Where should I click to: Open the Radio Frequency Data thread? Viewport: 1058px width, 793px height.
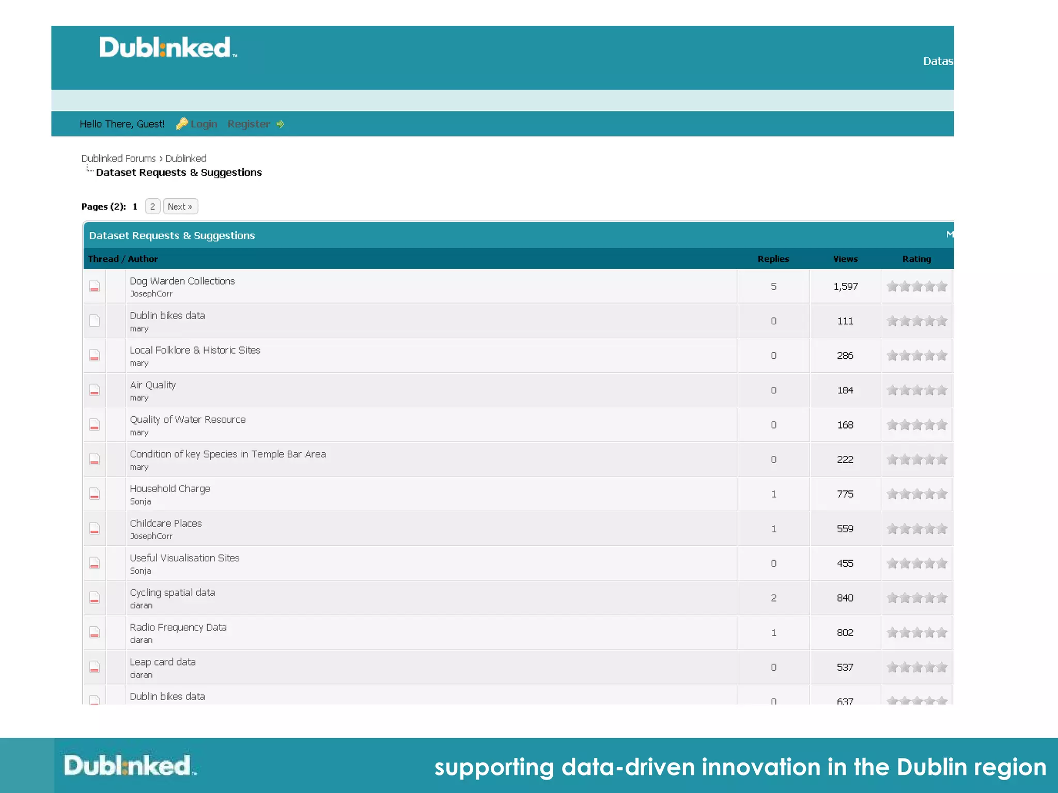pos(178,627)
